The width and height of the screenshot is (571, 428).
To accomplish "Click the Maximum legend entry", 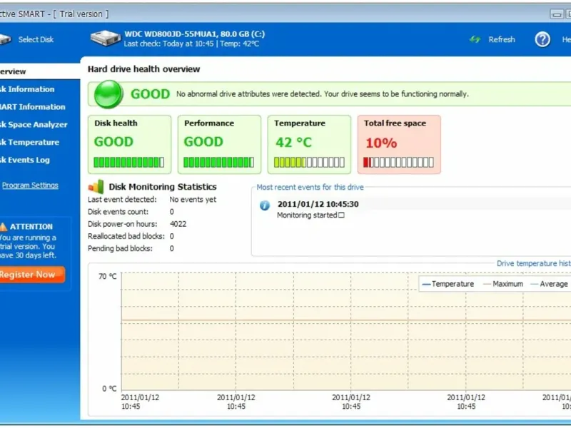I will [503, 284].
